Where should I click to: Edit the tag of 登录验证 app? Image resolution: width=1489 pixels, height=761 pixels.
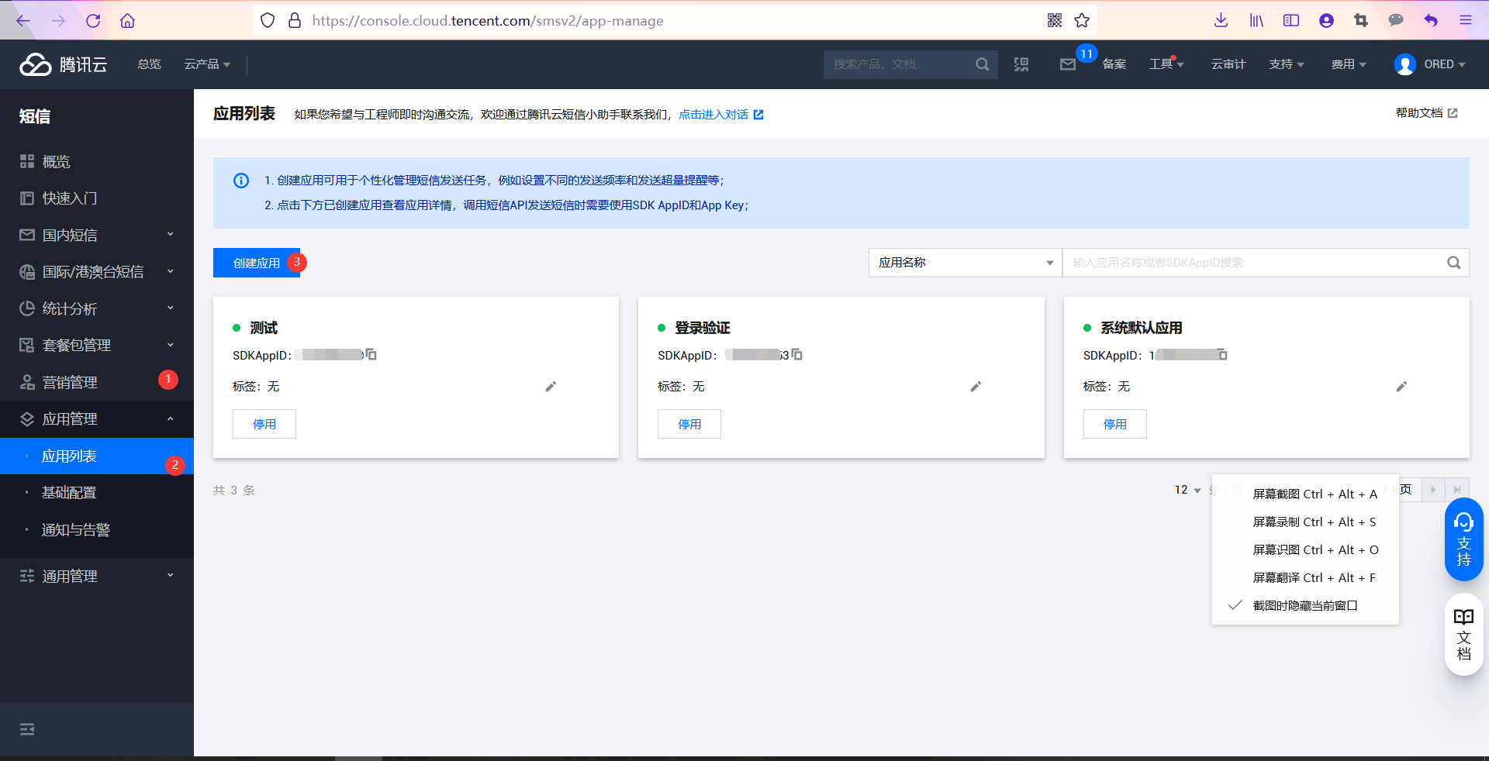[x=976, y=387]
